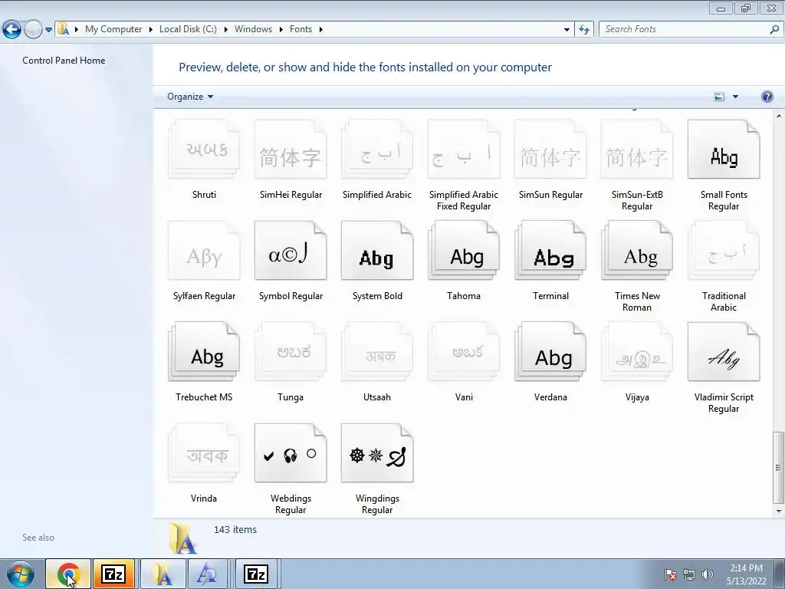This screenshot has height=589, width=785.
Task: Click the 143 items status text
Action: click(x=235, y=529)
